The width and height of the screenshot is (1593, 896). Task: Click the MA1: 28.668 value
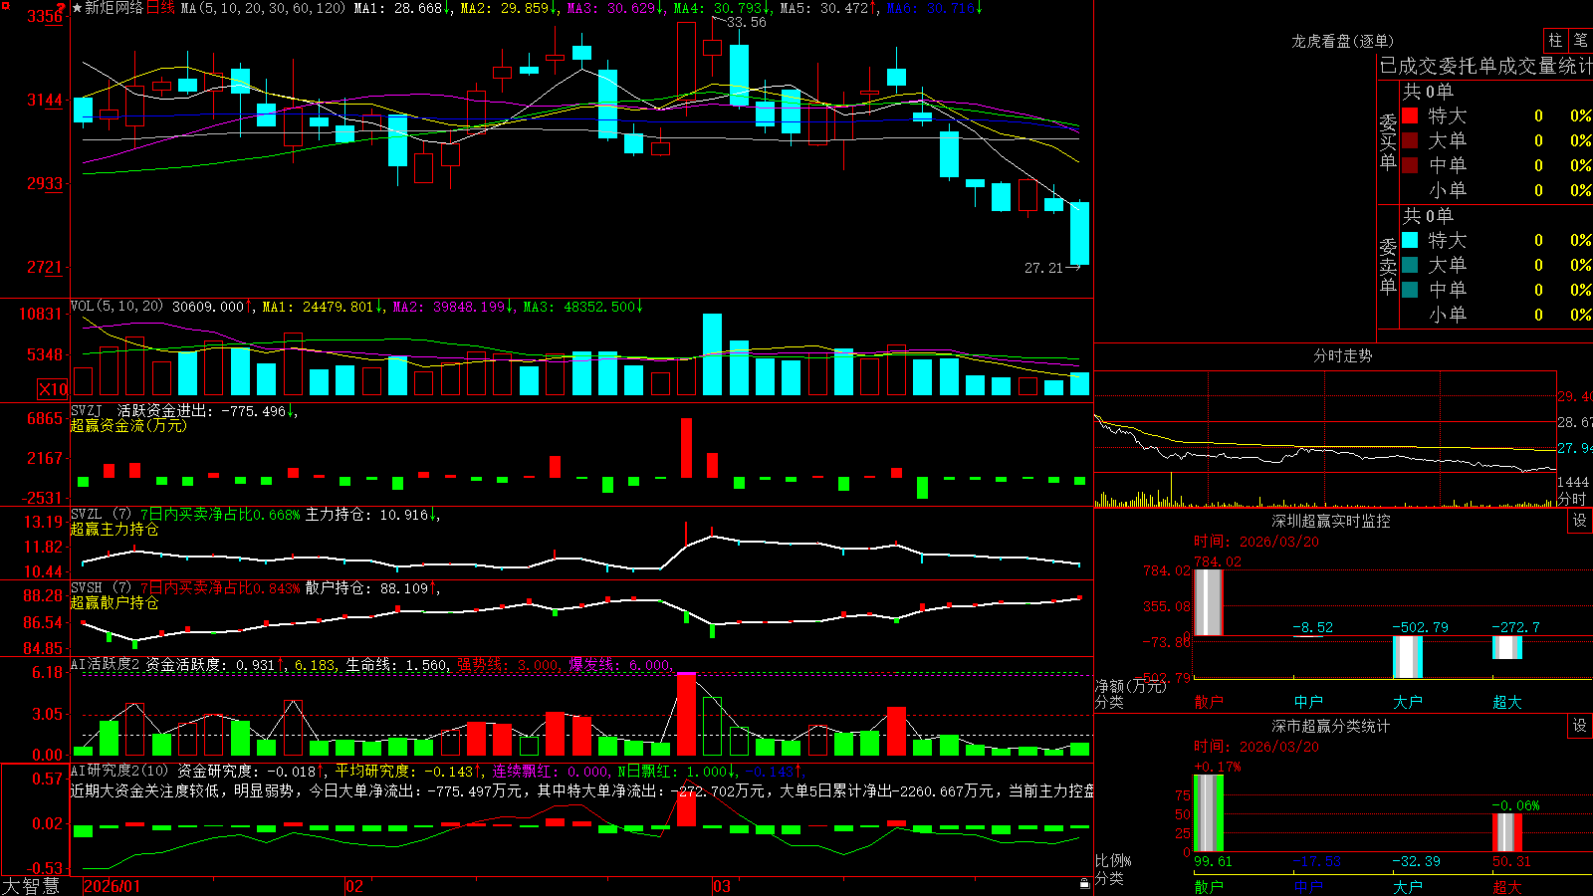click(402, 8)
